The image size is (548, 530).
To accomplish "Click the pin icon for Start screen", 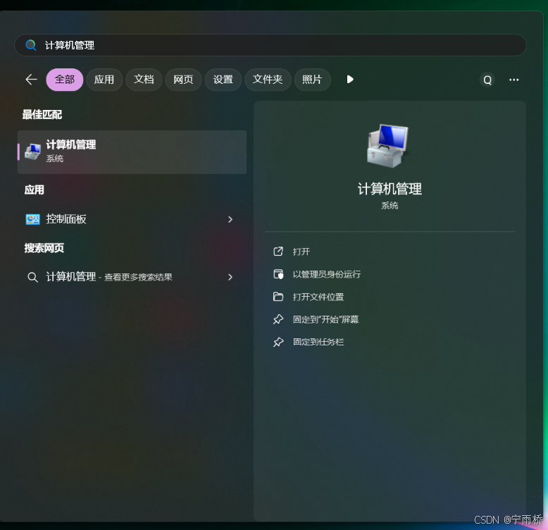I will [278, 319].
